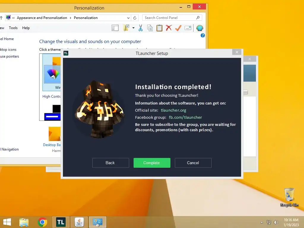Image resolution: width=304 pixels, height=228 pixels.
Task: Minimize the Personalization window
Action: [181, 7]
